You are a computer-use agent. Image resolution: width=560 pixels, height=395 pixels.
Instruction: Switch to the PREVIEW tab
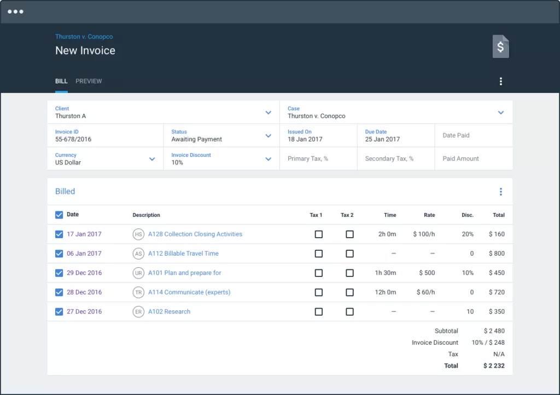click(89, 81)
